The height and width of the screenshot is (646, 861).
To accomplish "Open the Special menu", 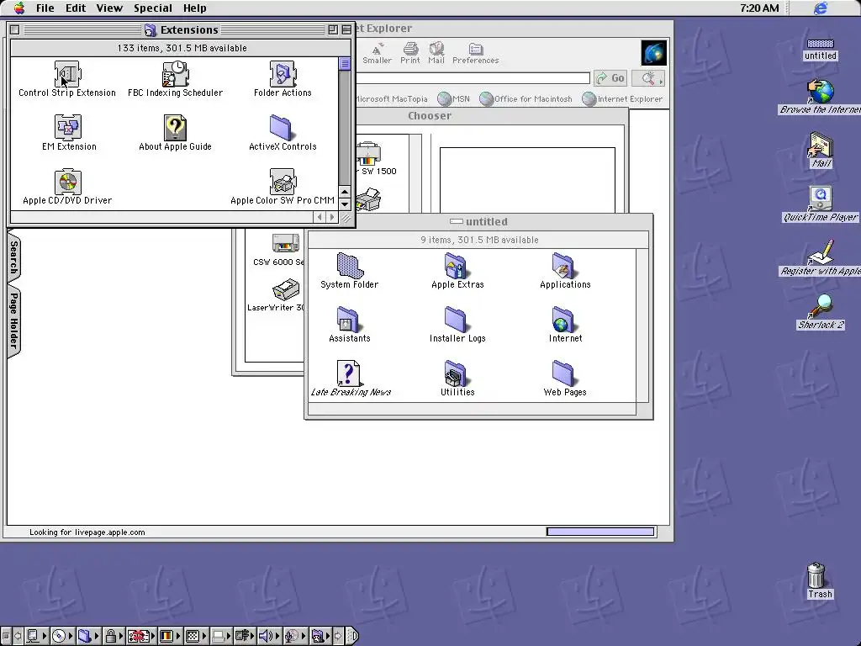I will [153, 8].
